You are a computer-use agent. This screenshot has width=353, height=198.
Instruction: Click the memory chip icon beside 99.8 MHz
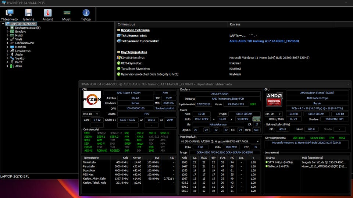point(257,119)
